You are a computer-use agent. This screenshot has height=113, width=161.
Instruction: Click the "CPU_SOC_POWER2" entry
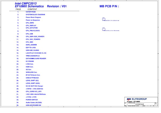tap(33, 39)
